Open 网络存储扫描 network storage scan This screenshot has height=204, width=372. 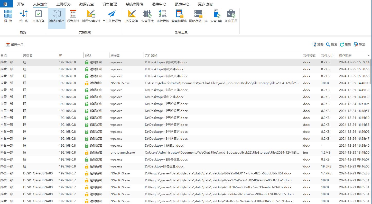point(198,16)
